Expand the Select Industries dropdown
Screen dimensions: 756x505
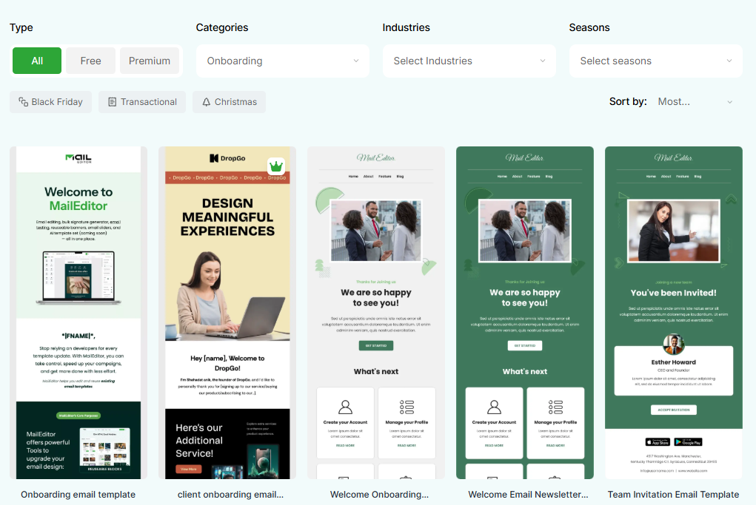coord(469,61)
